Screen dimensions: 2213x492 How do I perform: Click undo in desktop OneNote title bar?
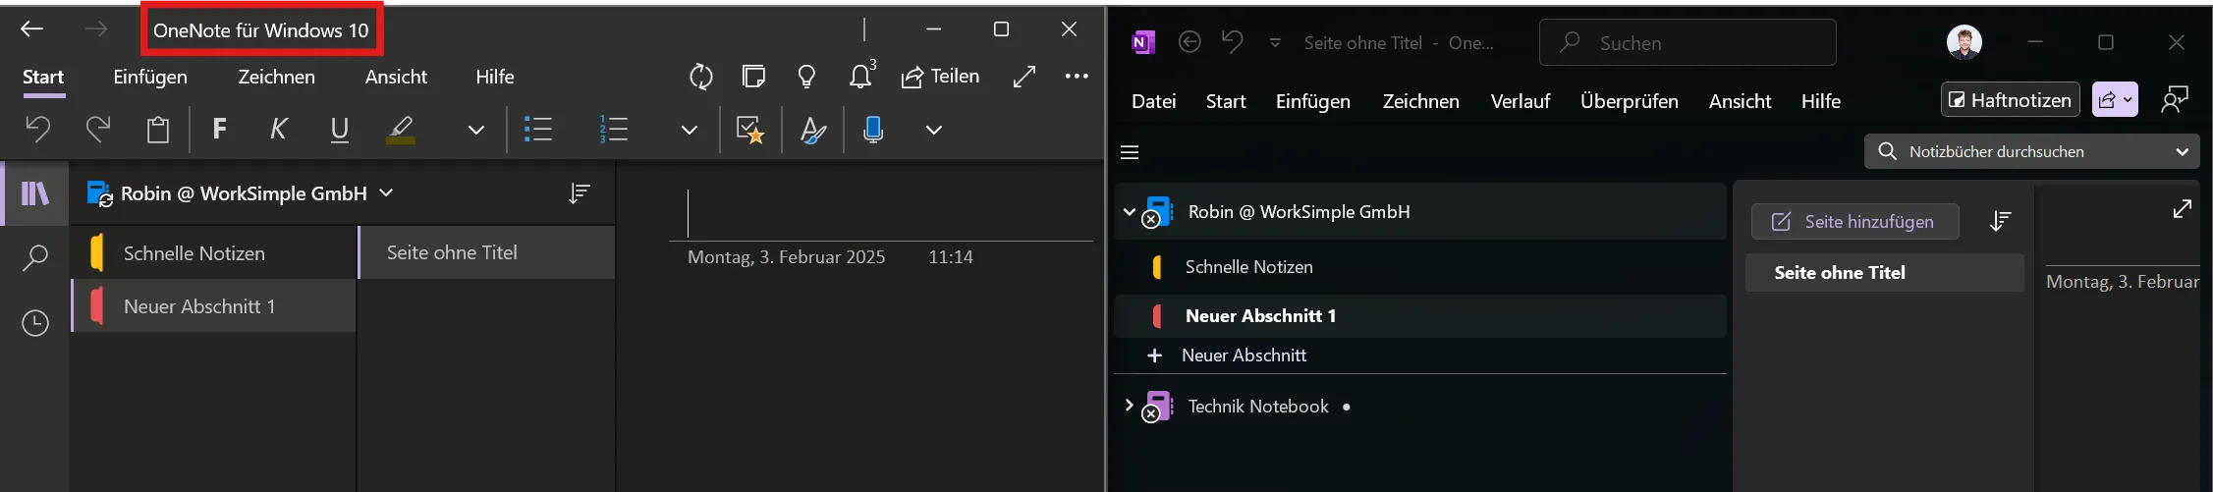(x=1232, y=41)
